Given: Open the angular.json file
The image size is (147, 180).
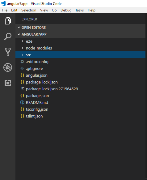Looking at the screenshot, I should pyautogui.click(x=37, y=75).
